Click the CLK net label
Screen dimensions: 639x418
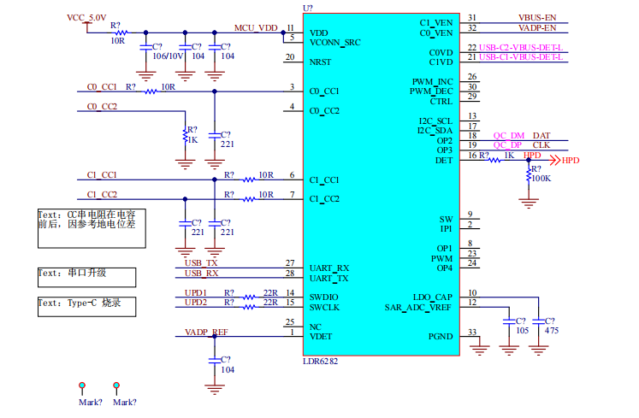pos(541,145)
